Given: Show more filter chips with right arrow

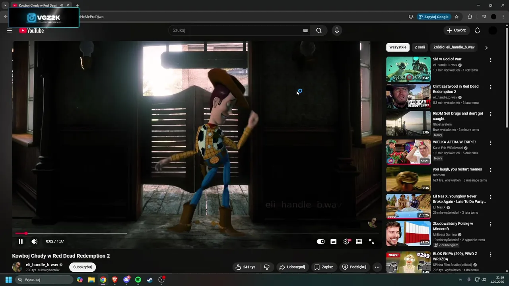Looking at the screenshot, I should [486, 48].
